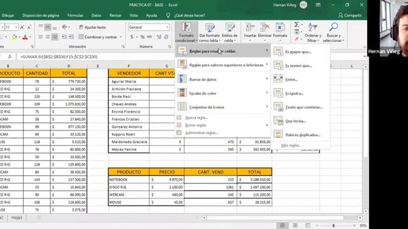Click the Formato cells icon

click(280, 27)
